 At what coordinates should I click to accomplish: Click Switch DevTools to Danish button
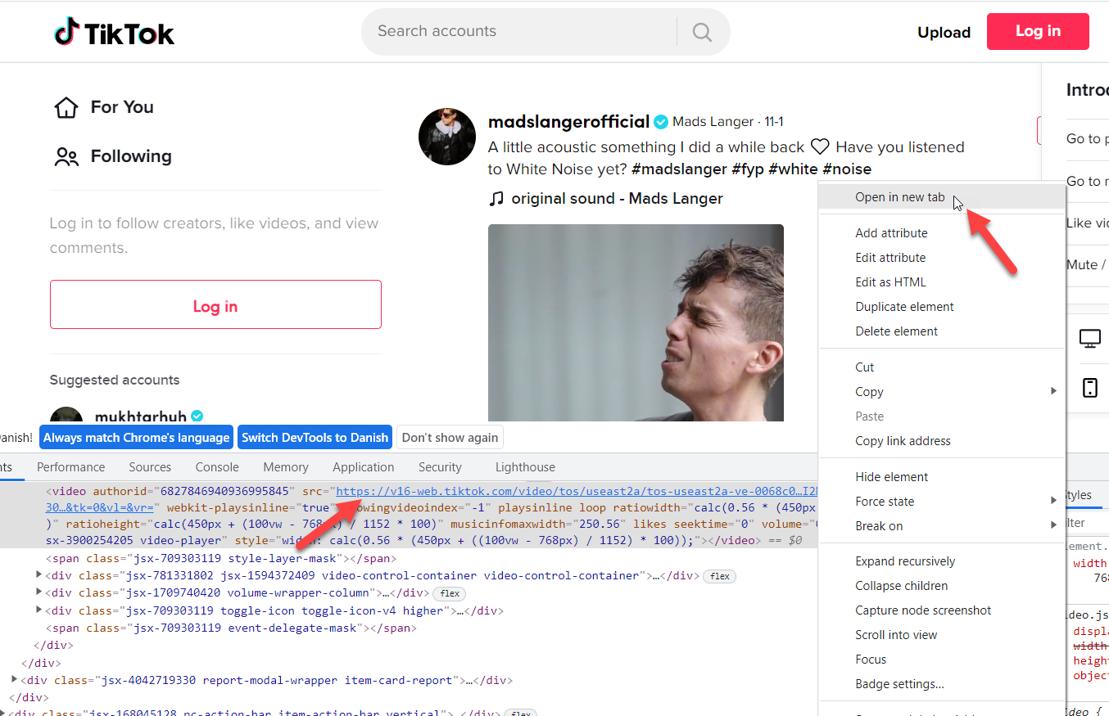tap(315, 438)
